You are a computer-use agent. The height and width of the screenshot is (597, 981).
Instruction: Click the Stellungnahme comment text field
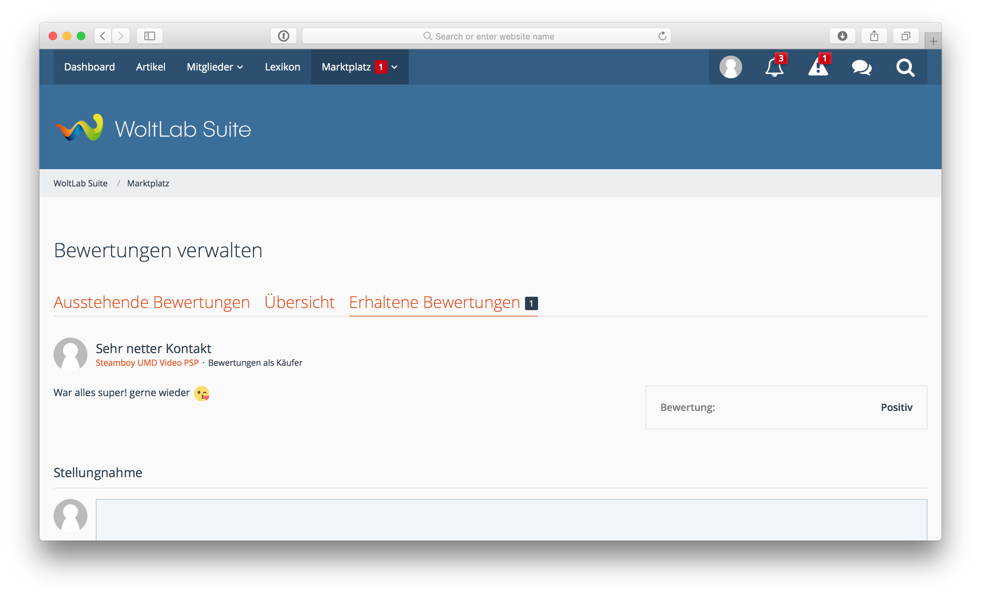point(511,519)
